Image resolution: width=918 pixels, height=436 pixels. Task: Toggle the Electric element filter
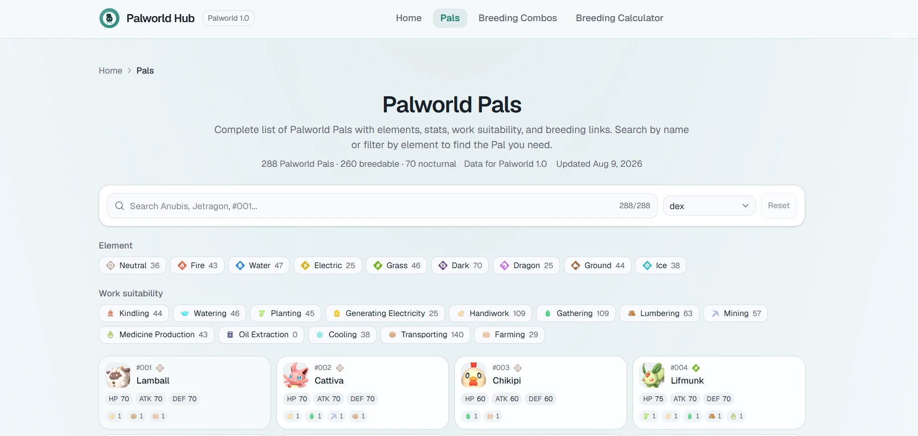328,266
